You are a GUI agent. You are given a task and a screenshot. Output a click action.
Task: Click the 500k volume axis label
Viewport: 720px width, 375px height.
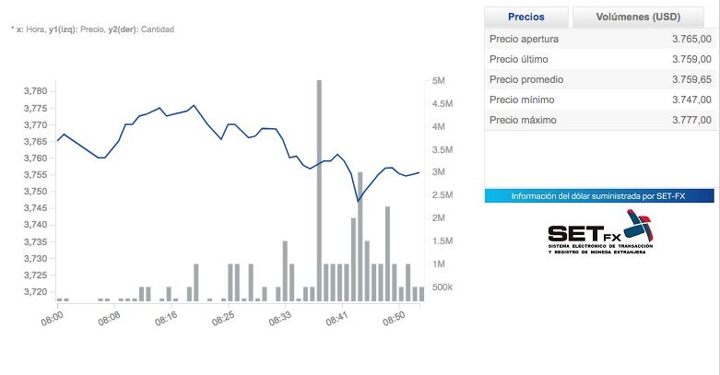[442, 287]
